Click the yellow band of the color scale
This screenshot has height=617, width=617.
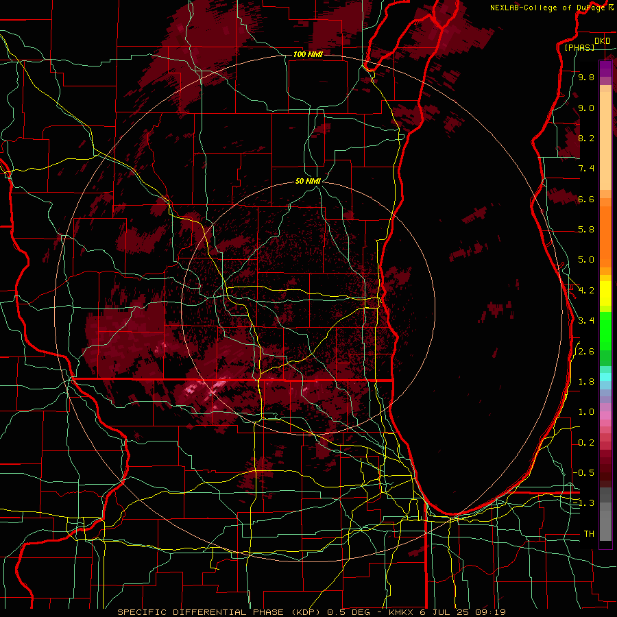[605, 293]
